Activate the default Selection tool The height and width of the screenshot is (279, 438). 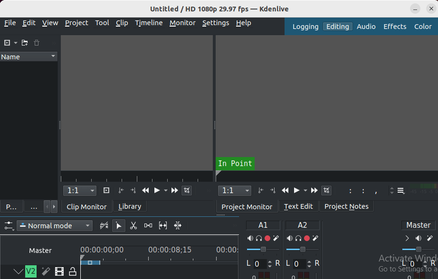coord(118,225)
